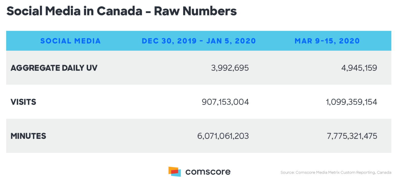This screenshot has width=397, height=186.
Task: Click the Comscore logo icon
Action: point(175,171)
